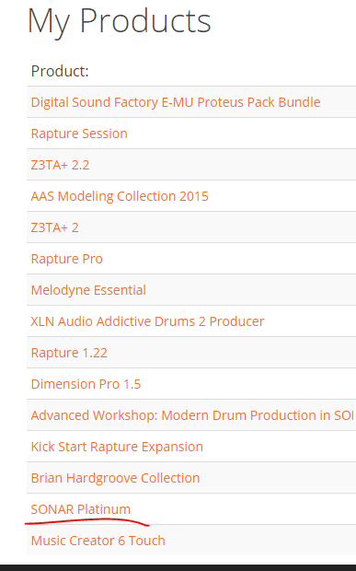Click the Rapture 1.22 link

point(69,353)
